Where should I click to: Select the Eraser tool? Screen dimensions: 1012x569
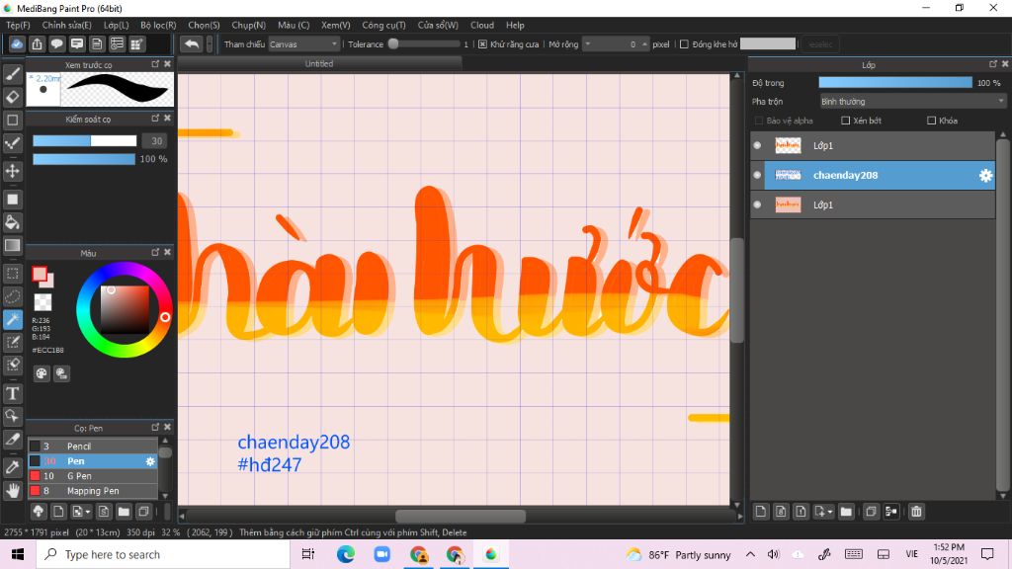pyautogui.click(x=12, y=98)
